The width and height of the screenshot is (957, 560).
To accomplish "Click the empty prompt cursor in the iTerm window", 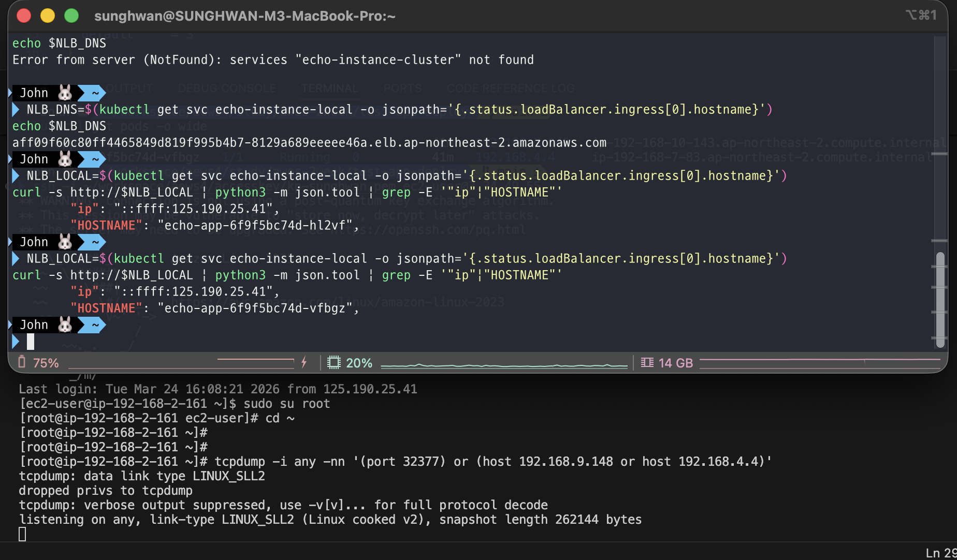I will pos(31,341).
